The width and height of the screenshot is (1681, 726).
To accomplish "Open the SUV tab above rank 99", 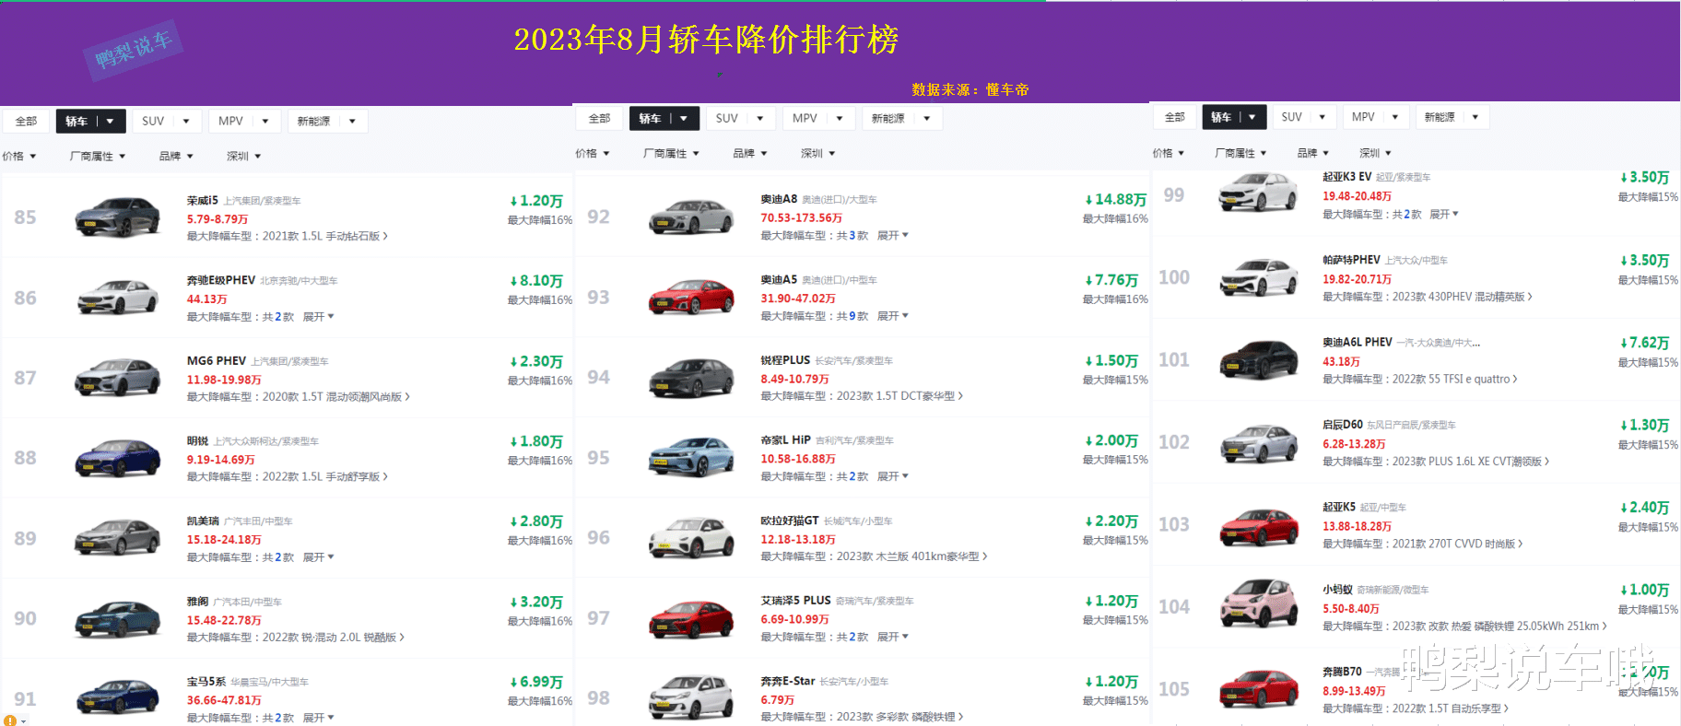I will pos(1303,117).
